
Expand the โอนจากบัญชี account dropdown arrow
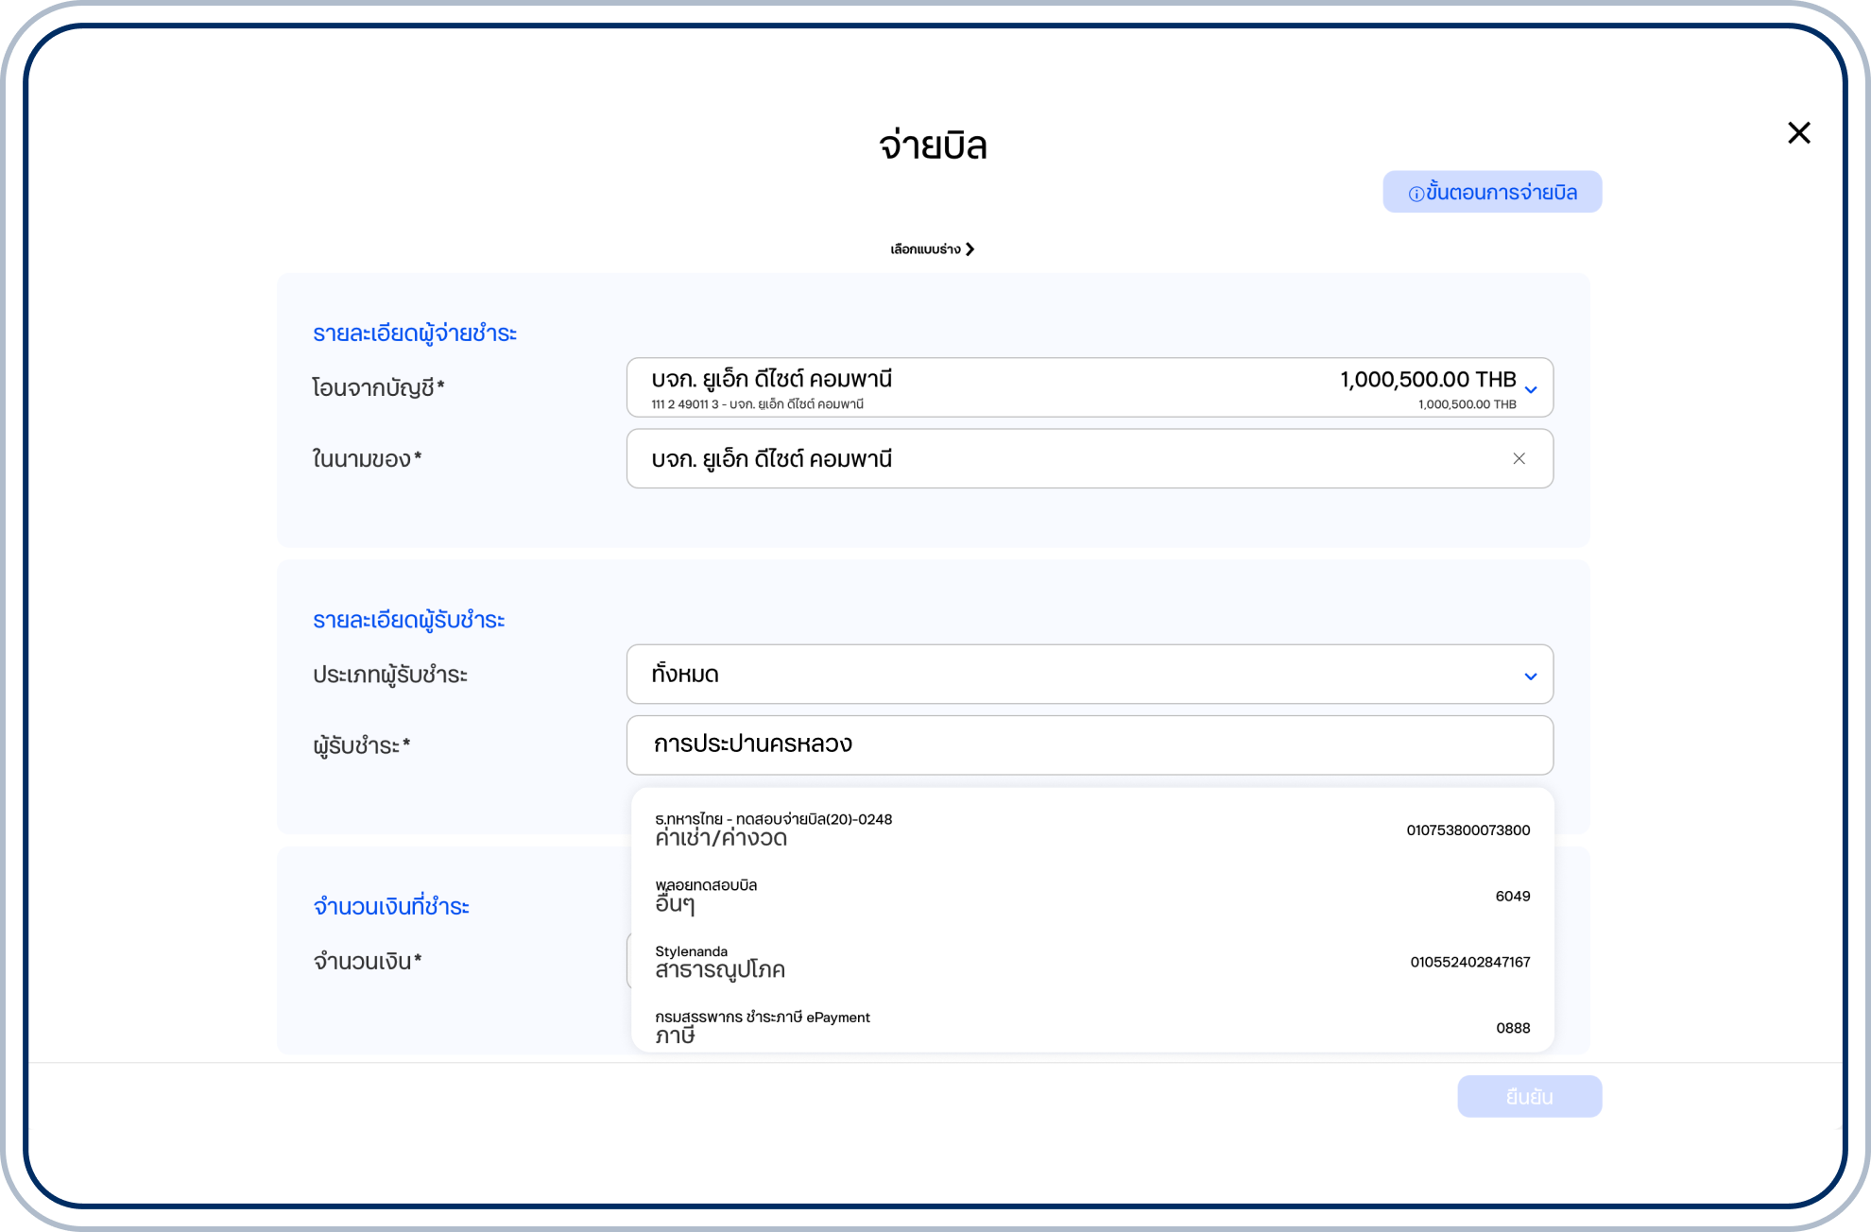(x=1531, y=389)
